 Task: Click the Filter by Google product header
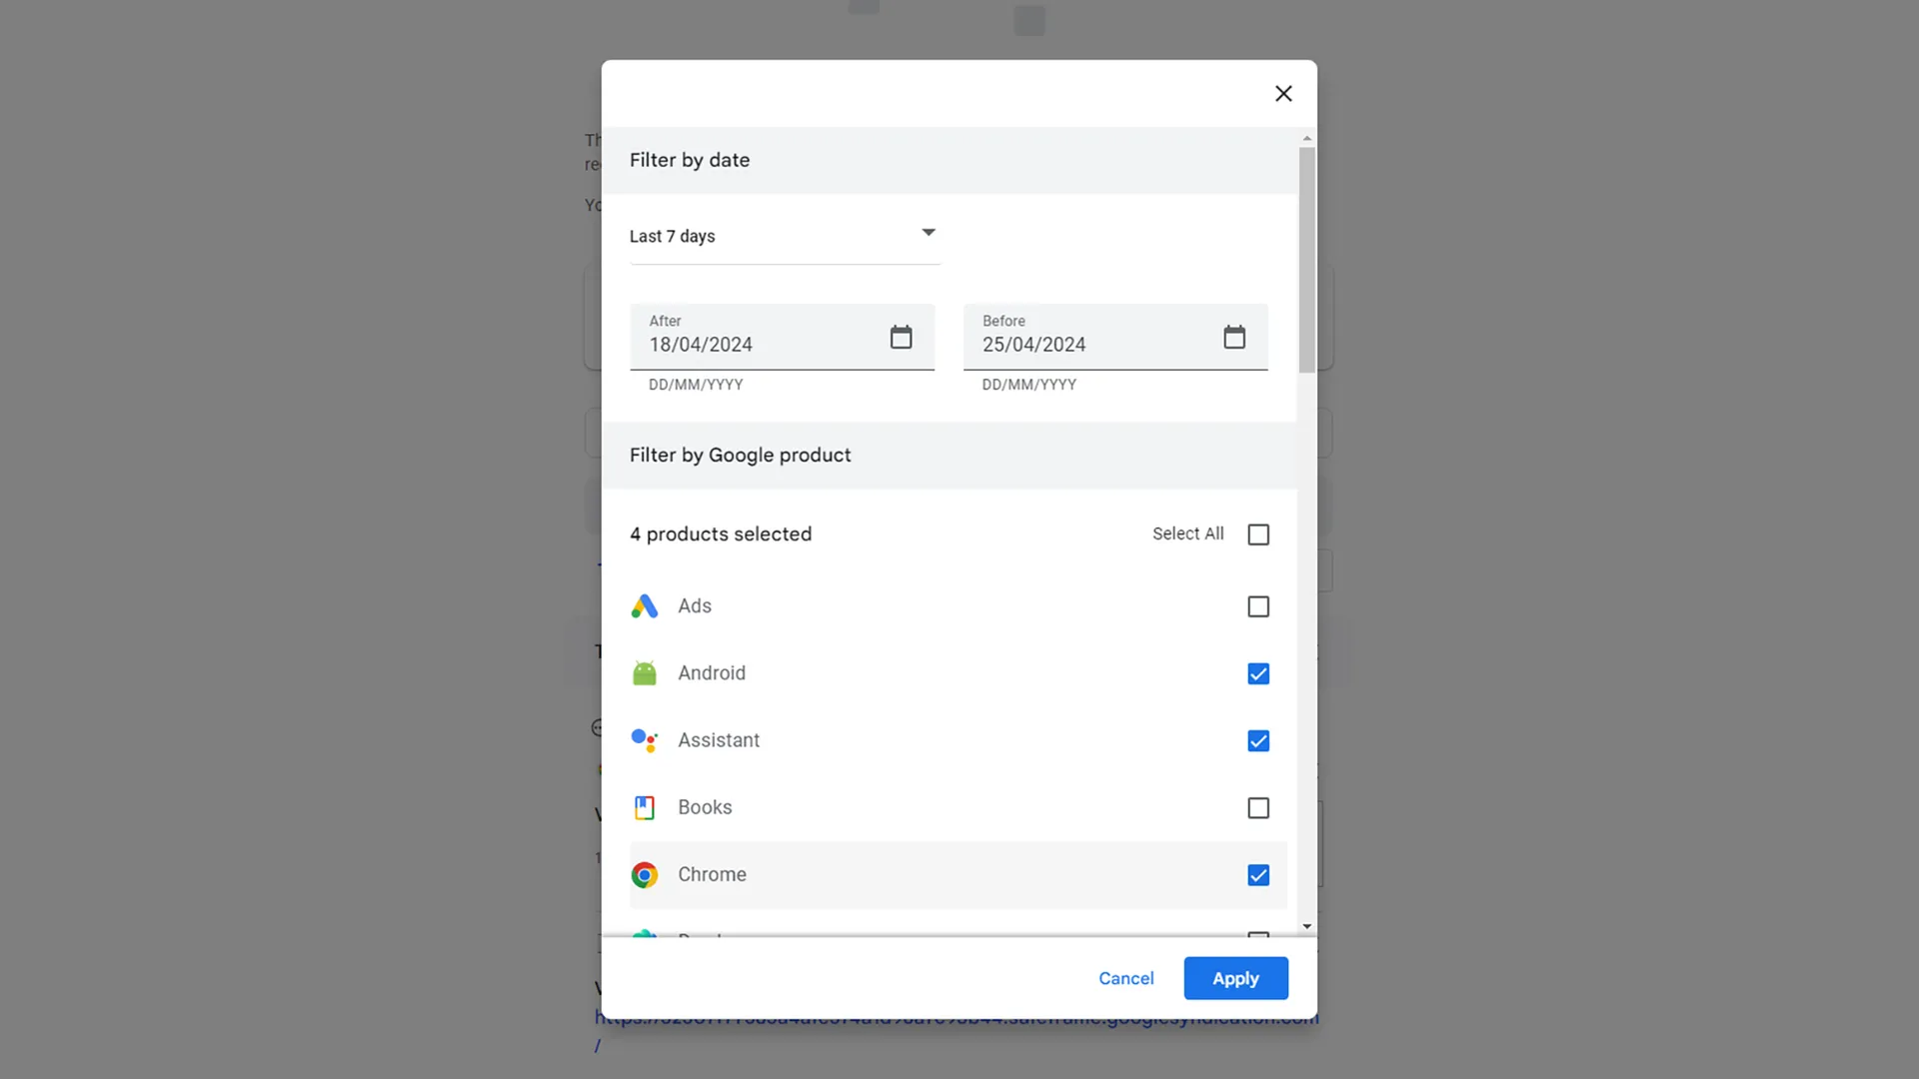point(740,455)
